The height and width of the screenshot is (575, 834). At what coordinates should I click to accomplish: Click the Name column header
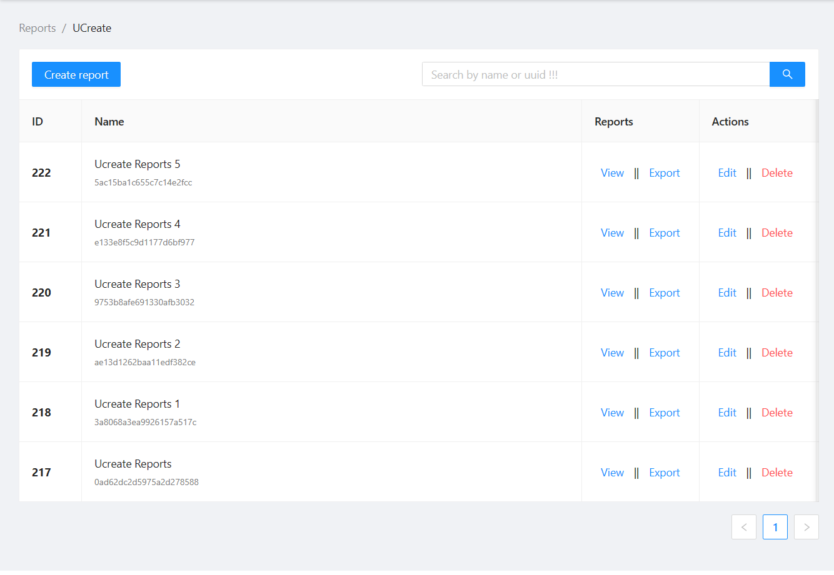(331, 121)
